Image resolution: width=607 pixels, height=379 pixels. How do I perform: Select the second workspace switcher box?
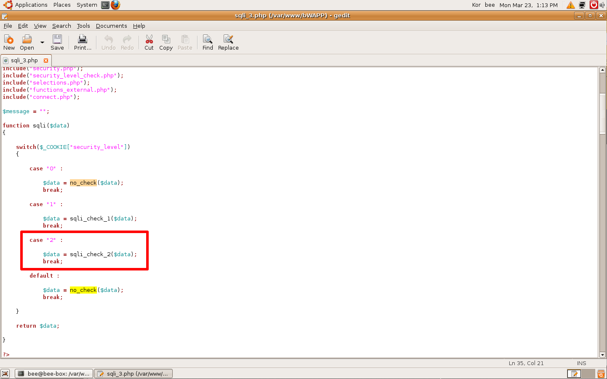tap(588, 374)
